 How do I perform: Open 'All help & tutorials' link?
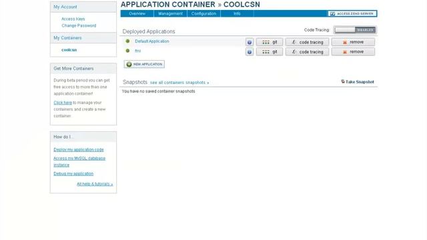coord(95,184)
